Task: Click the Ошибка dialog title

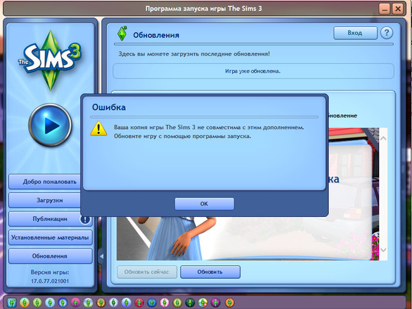Action: [x=108, y=107]
